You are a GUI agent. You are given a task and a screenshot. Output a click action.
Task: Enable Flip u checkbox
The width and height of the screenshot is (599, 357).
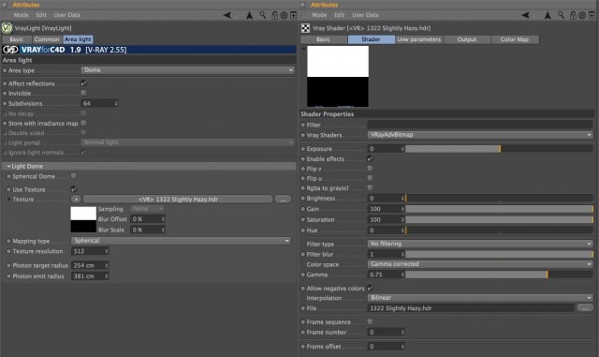371,178
